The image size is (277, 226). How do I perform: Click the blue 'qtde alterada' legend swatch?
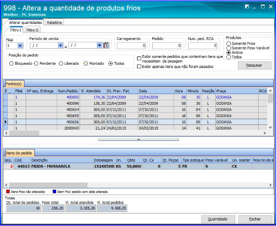pyautogui.click(x=54, y=192)
